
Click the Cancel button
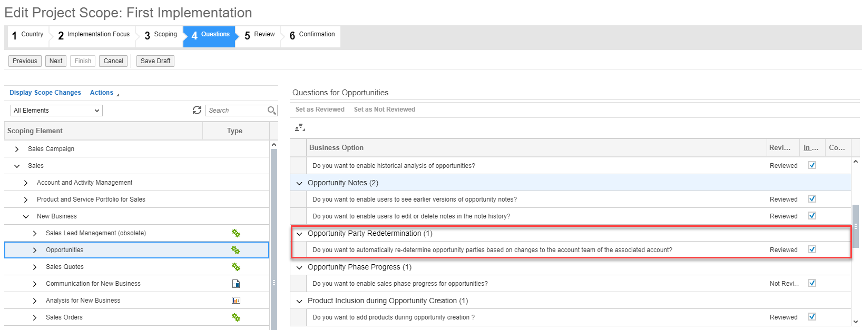[x=113, y=61]
